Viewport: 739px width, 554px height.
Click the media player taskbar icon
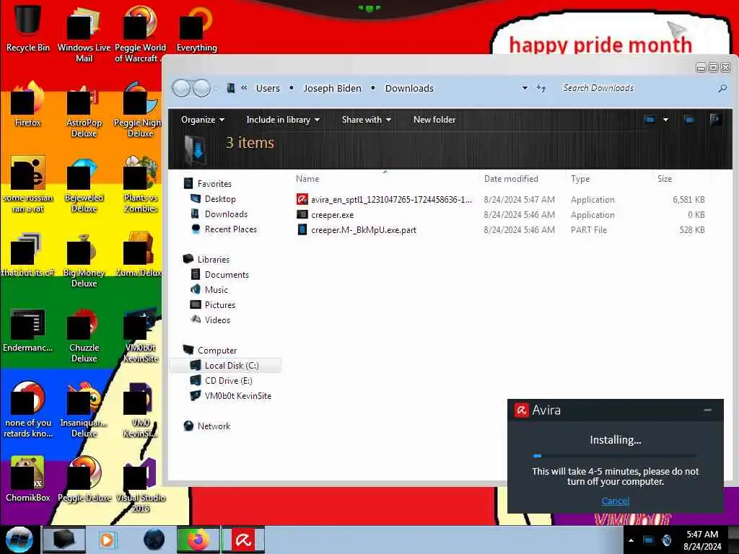[108, 540]
